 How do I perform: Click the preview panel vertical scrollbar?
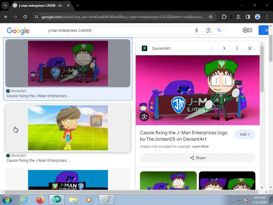coord(262,69)
